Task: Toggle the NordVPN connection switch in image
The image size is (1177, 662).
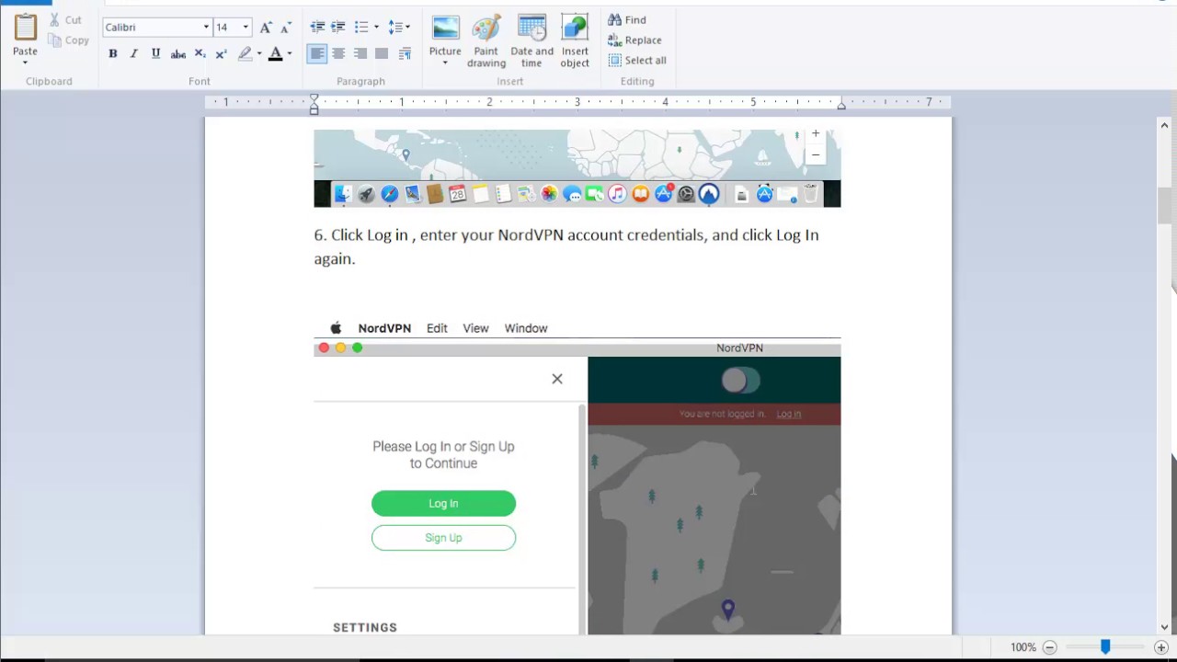Action: (x=741, y=380)
